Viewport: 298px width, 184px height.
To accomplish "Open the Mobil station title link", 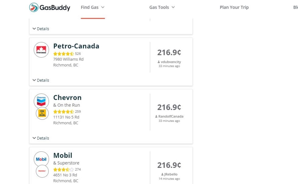I will click(63, 155).
